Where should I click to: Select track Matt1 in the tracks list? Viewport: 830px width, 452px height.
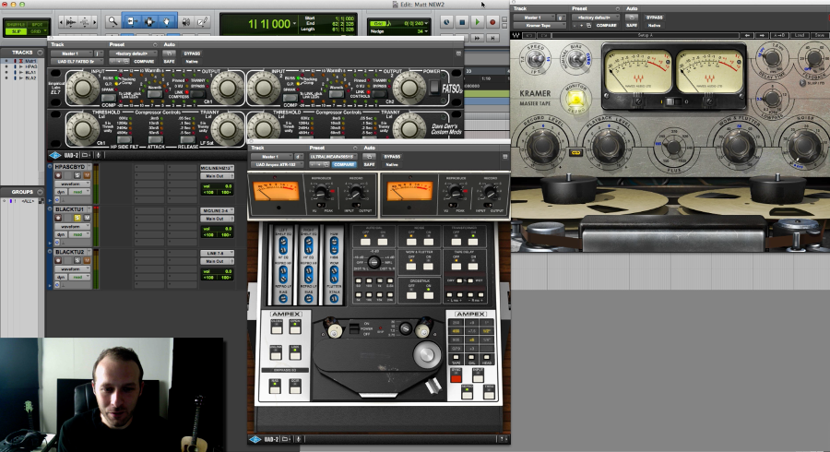coord(30,62)
